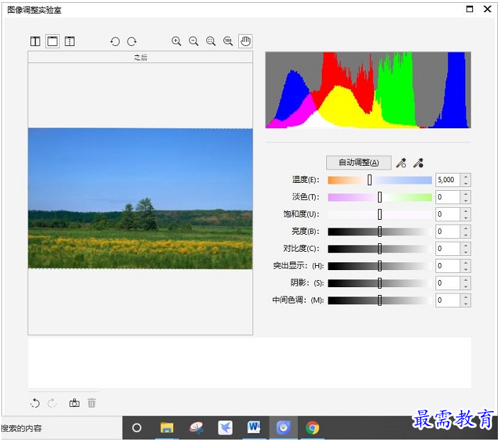Click the 之后 preview header
The image size is (500, 441).
coord(140,57)
